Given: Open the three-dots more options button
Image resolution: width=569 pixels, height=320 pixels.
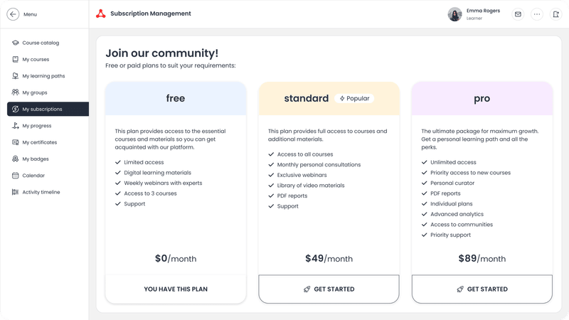Looking at the screenshot, I should click(x=537, y=14).
